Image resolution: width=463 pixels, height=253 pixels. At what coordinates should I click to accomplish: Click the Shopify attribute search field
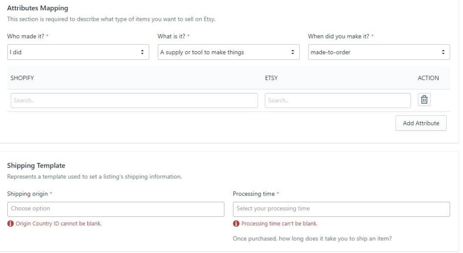134,100
